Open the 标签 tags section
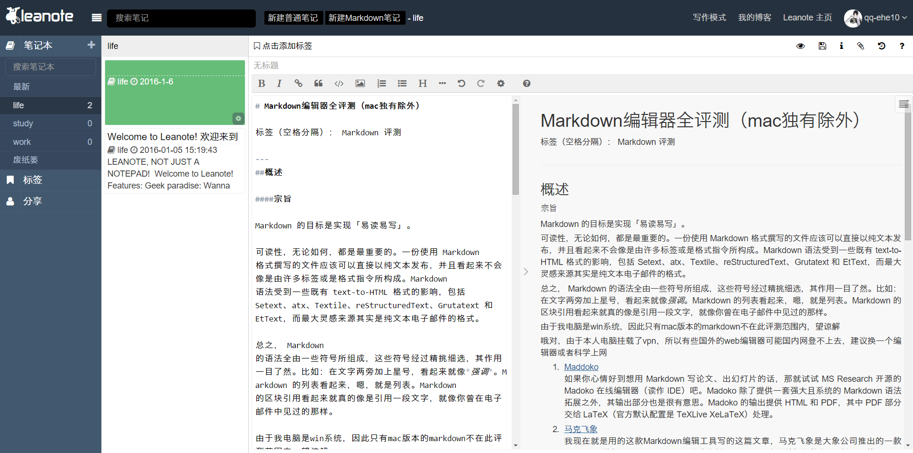This screenshot has width=913, height=453. pos(50,180)
